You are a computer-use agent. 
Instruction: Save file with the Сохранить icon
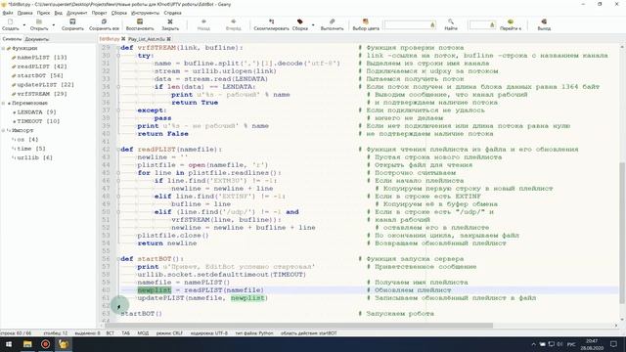point(72,22)
